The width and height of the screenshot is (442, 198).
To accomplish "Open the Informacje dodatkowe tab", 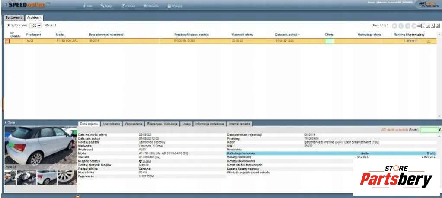I will [210, 124].
